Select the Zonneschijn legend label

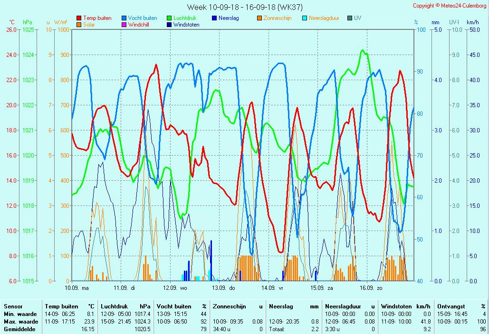click(x=278, y=18)
